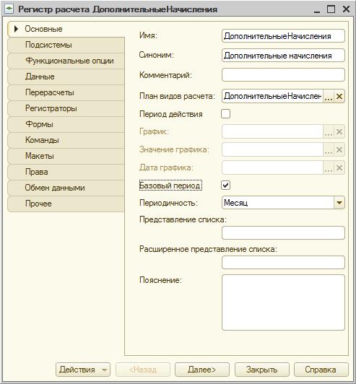The image size is (356, 384).
Task: Expand the Действия button menu
Action: (x=83, y=370)
